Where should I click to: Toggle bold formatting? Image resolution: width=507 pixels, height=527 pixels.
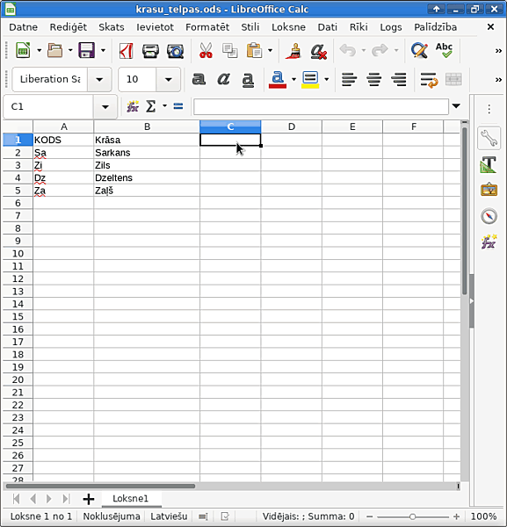tap(199, 79)
